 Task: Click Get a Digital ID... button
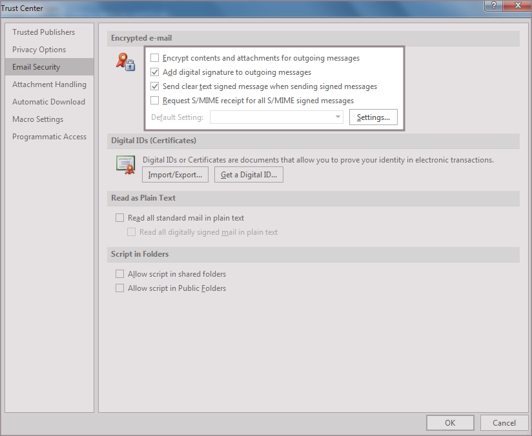click(x=249, y=175)
